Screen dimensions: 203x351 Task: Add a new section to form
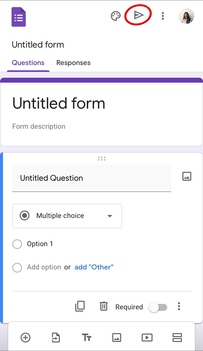click(177, 338)
